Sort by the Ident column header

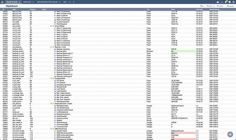(x=14, y=9)
